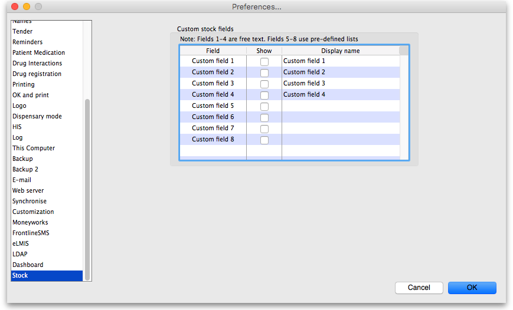Select Dispensary mode in the list
Viewport: 513px width, 310px height.
point(37,116)
